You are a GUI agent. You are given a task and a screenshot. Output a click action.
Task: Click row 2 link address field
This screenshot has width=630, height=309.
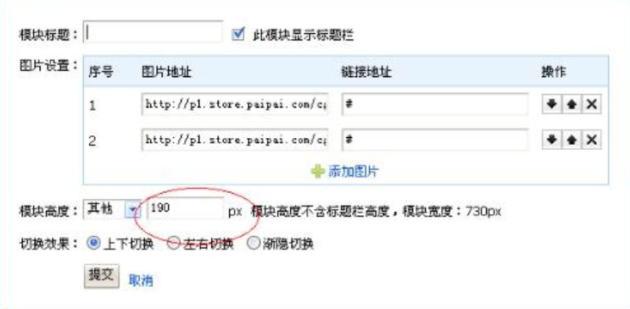pos(435,140)
